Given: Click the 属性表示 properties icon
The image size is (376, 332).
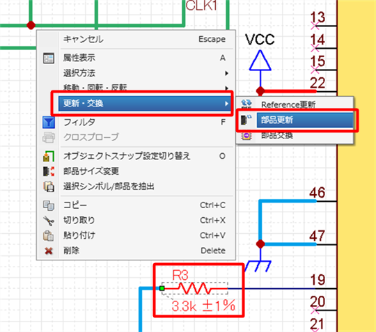Looking at the screenshot, I should click(x=49, y=58).
